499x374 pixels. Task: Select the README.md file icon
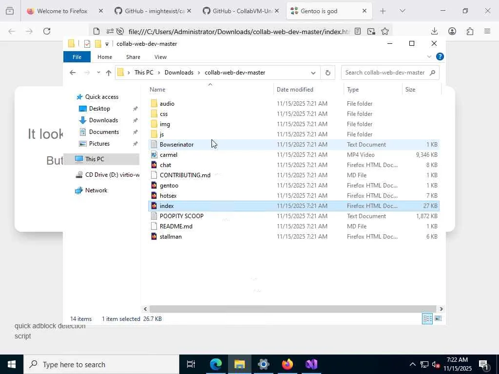coord(154,226)
